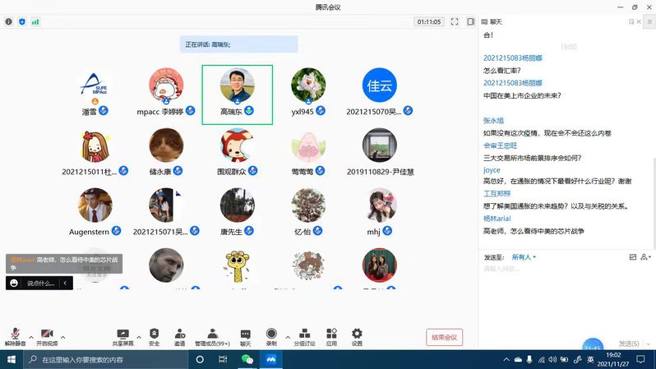Toggle the Chat panel from the toolbar

tap(245, 334)
